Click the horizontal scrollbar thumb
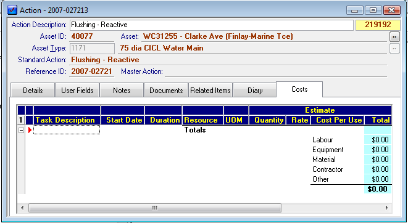408x223 pixels. [155, 208]
